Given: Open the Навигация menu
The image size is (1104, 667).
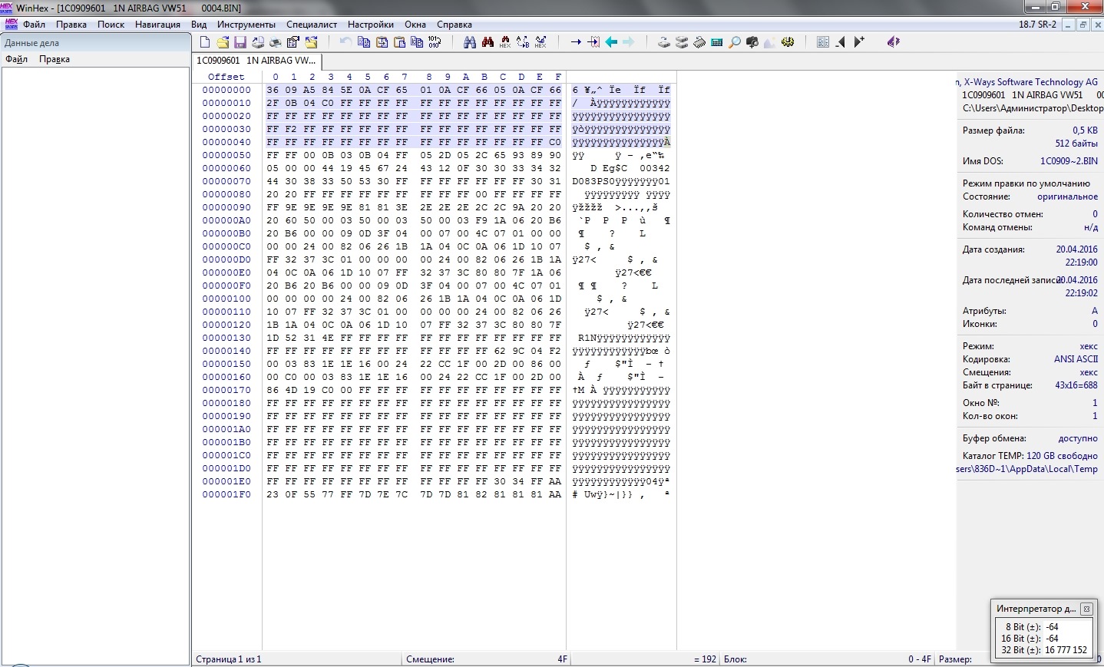Looking at the screenshot, I should pyautogui.click(x=157, y=25).
